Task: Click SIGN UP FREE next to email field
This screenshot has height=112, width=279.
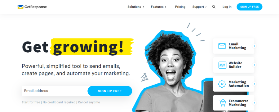Action: [110, 91]
